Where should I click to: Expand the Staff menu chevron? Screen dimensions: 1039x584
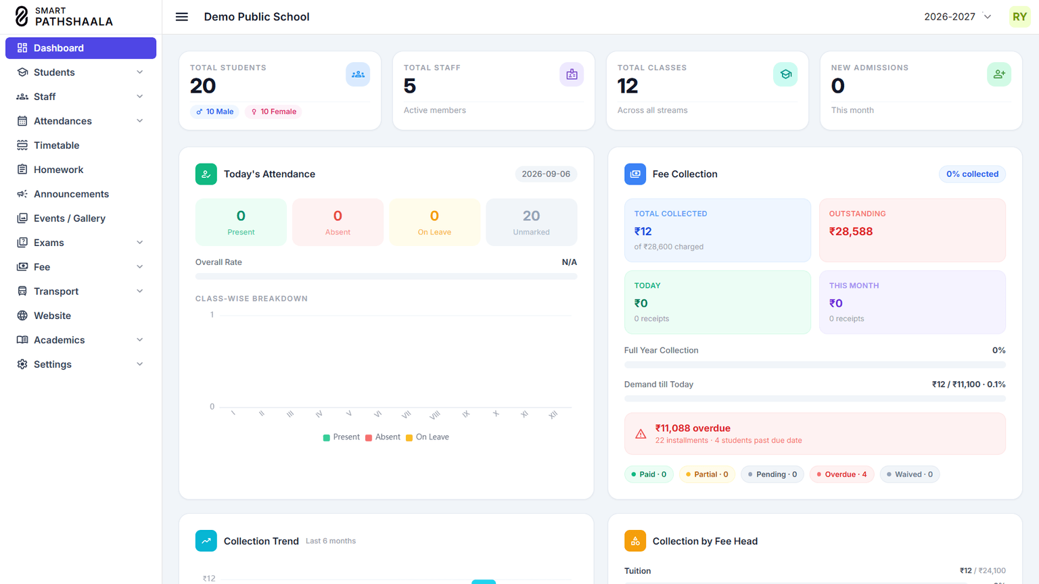(x=140, y=97)
